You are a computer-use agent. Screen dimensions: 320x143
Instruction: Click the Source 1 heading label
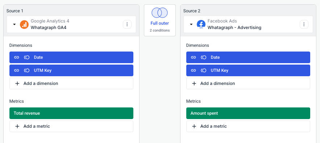tap(15, 11)
